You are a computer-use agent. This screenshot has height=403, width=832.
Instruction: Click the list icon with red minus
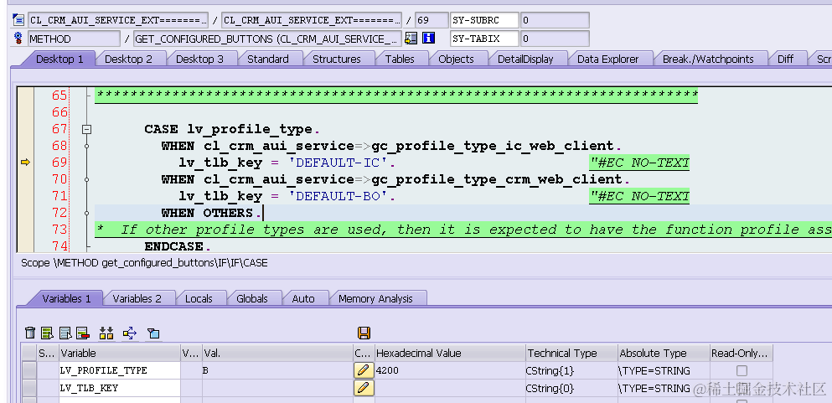click(x=82, y=333)
